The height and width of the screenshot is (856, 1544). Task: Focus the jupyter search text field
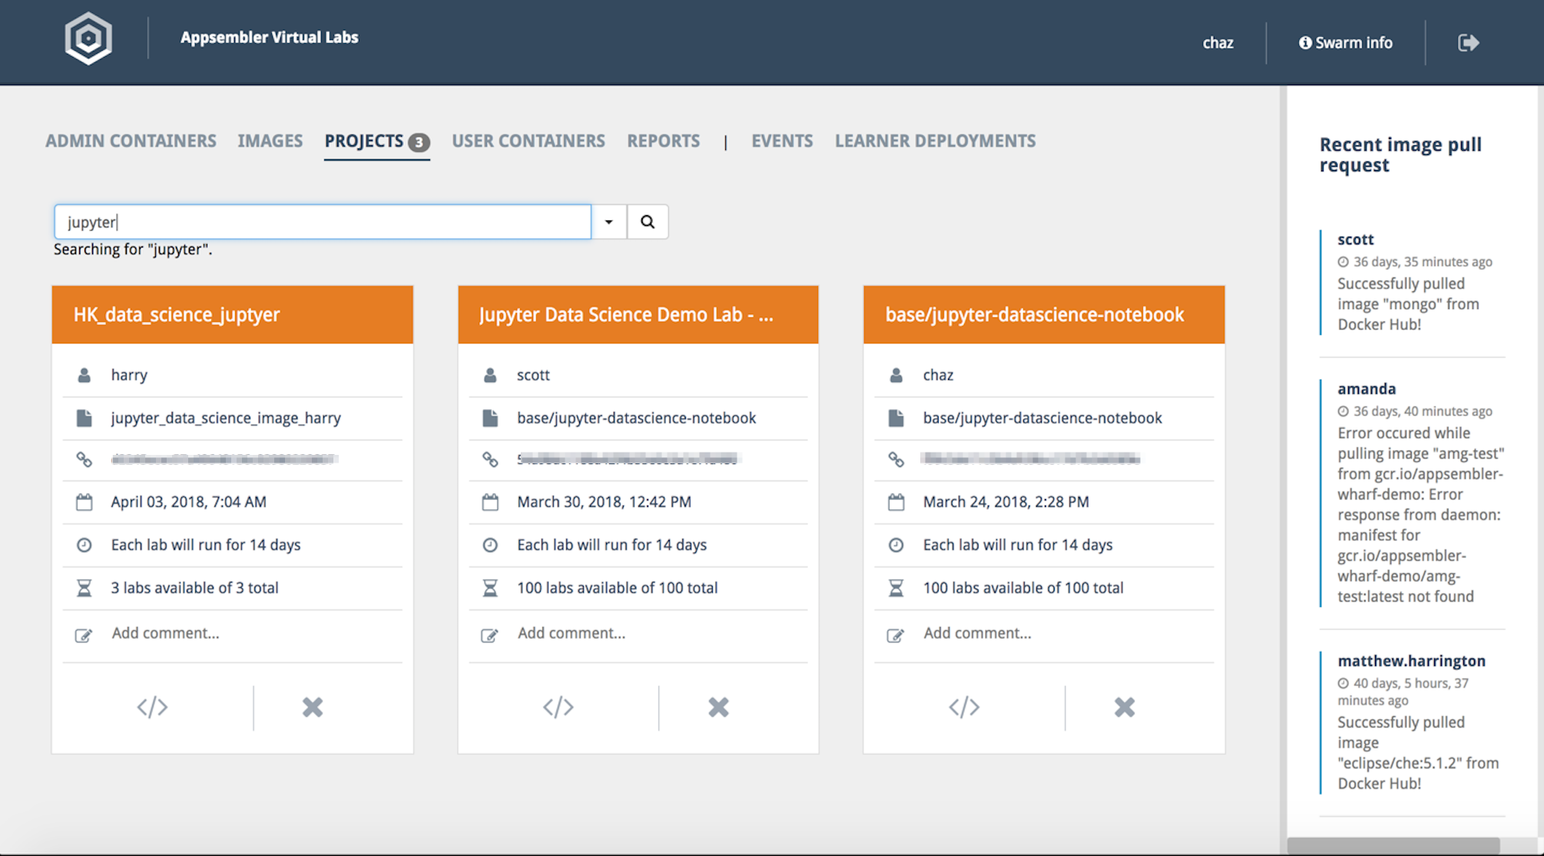point(323,222)
